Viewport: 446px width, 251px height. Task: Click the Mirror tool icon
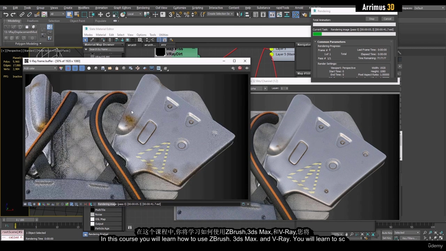click(239, 14)
